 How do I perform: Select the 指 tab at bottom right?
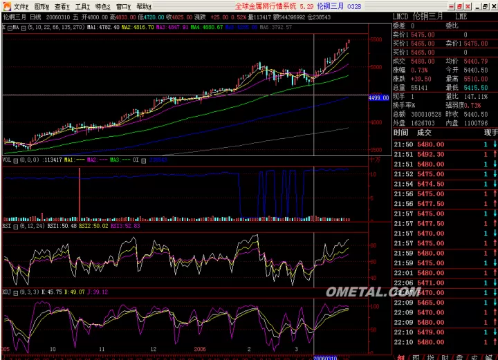(x=431, y=357)
